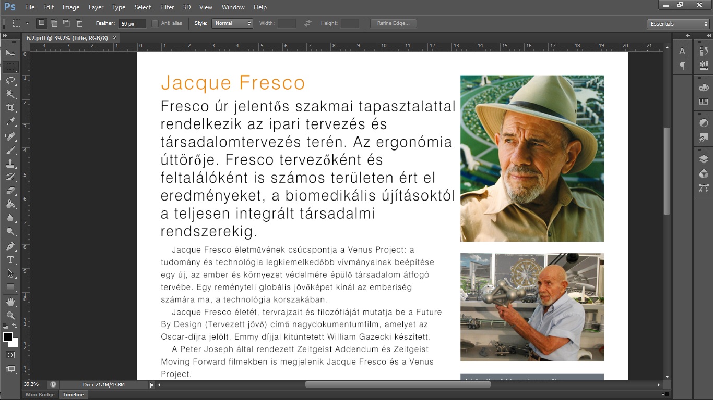Screen dimensions: 713x400
Task: Open the Filter menu
Action: click(167, 7)
